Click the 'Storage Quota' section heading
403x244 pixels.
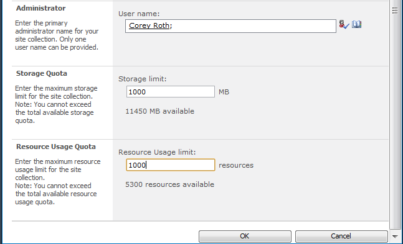pos(42,73)
